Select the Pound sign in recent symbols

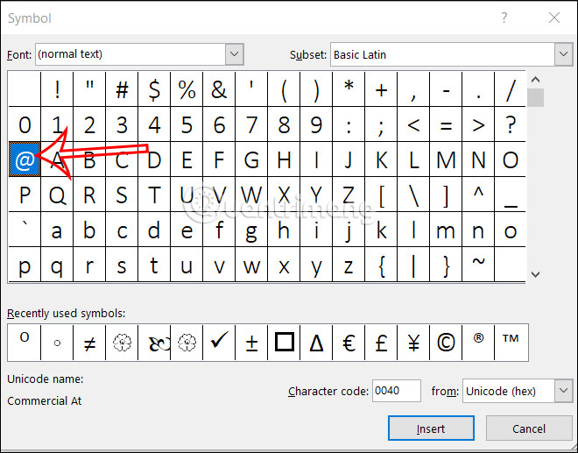point(381,343)
